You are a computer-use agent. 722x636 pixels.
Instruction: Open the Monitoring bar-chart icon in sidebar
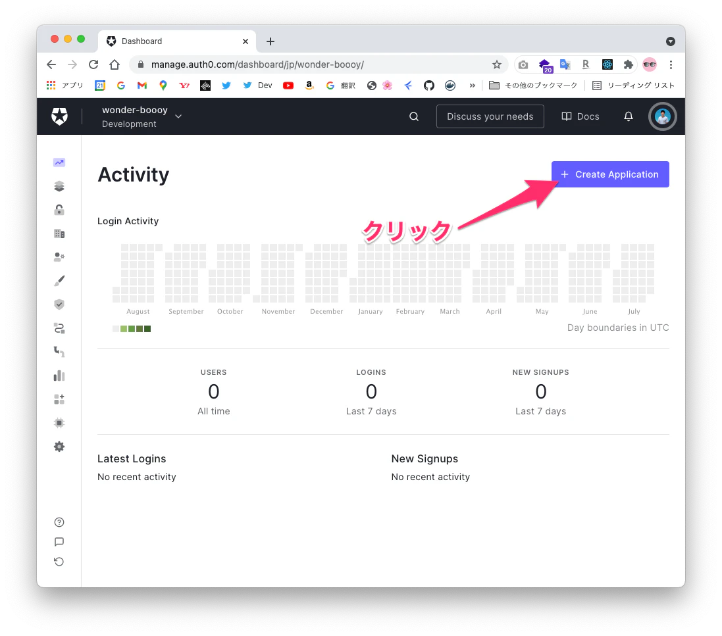click(x=59, y=376)
